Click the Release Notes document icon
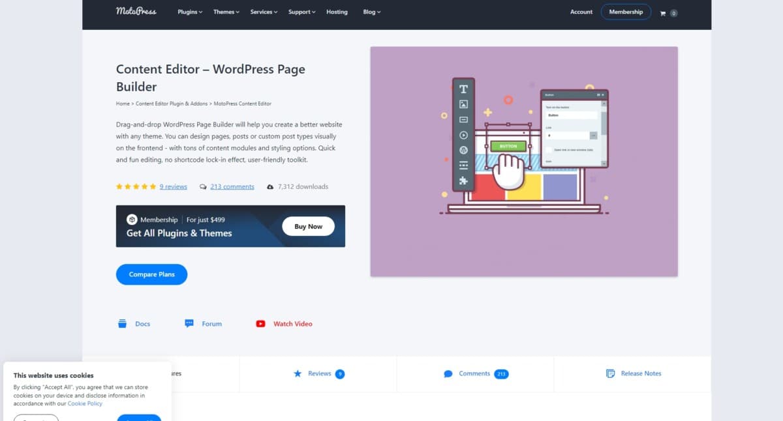Viewport: 783px width, 421px height. (x=610, y=373)
